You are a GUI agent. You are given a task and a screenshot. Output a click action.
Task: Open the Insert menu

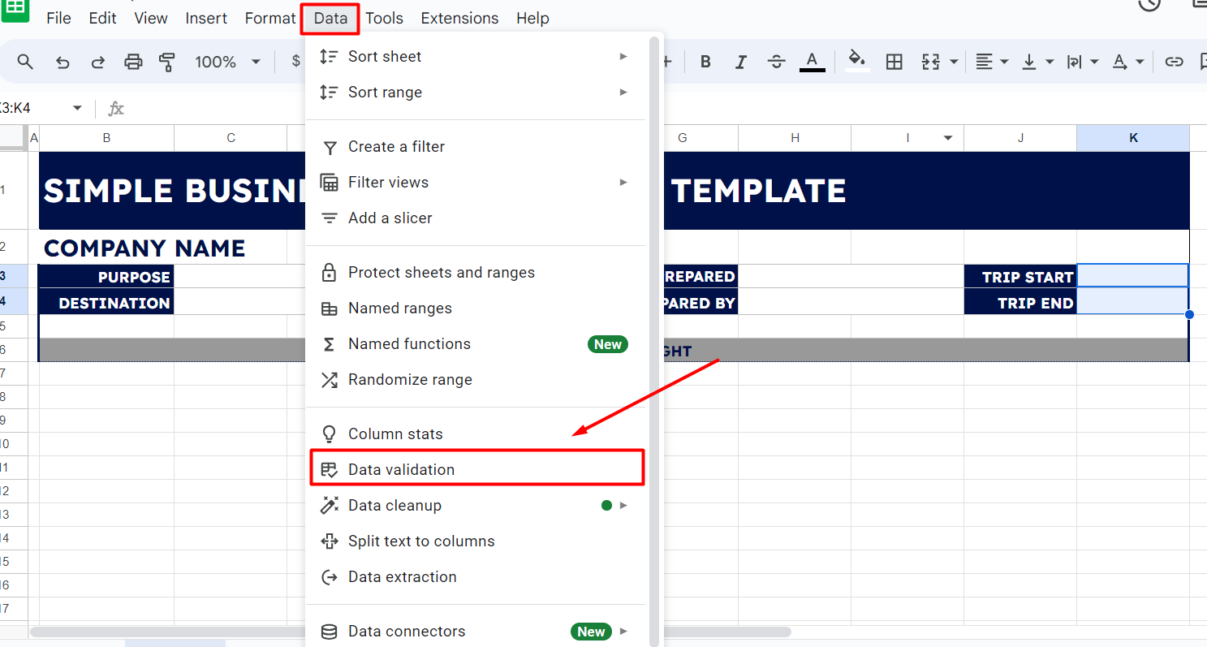coord(206,18)
